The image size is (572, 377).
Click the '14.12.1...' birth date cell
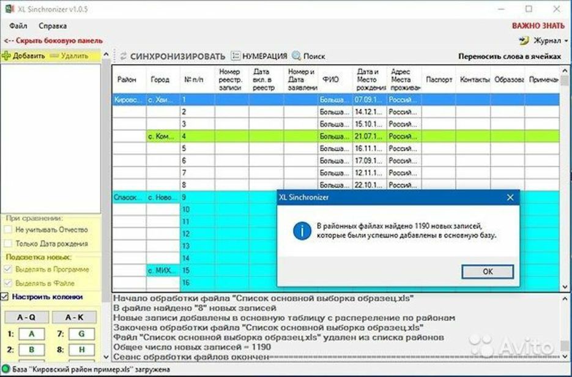pyautogui.click(x=369, y=112)
